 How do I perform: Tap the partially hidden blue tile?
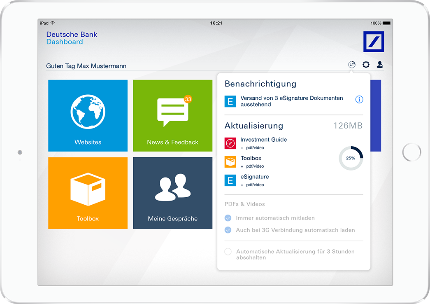tap(376, 116)
